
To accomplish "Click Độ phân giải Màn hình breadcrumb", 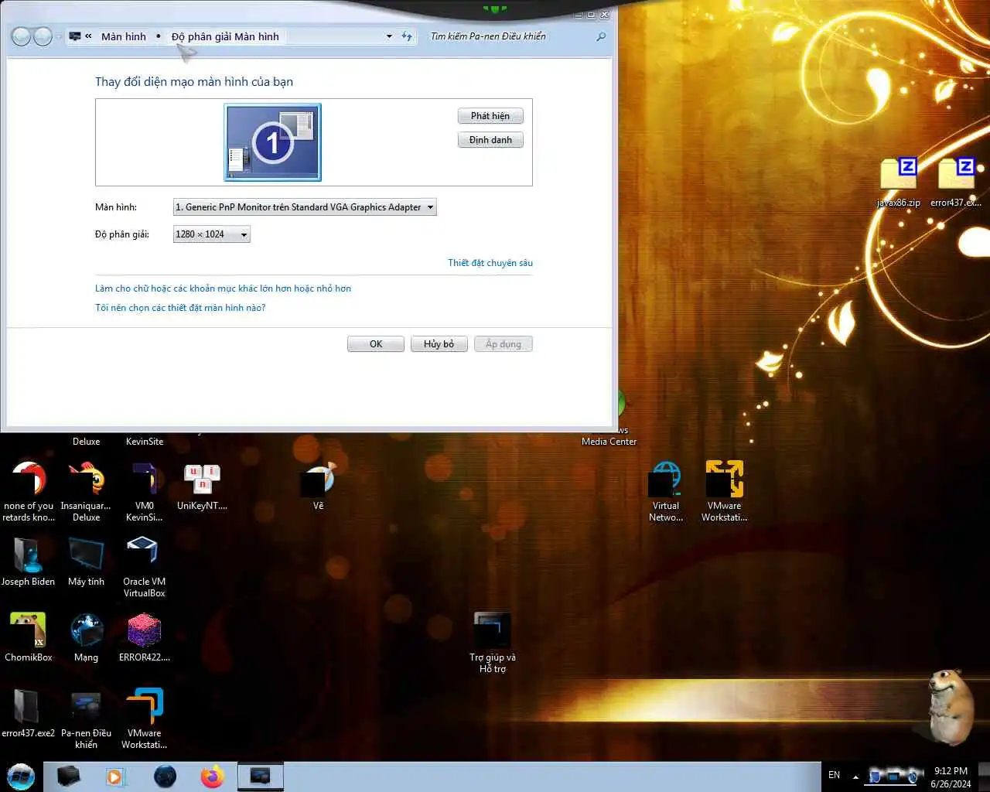I will pos(225,36).
